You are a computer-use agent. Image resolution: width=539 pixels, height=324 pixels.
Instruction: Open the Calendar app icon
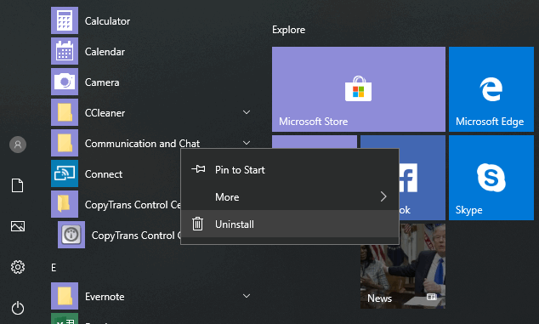[x=65, y=51]
